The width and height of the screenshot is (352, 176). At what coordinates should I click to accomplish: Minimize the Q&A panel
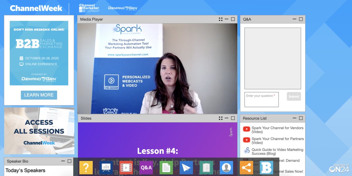[x=295, y=19]
